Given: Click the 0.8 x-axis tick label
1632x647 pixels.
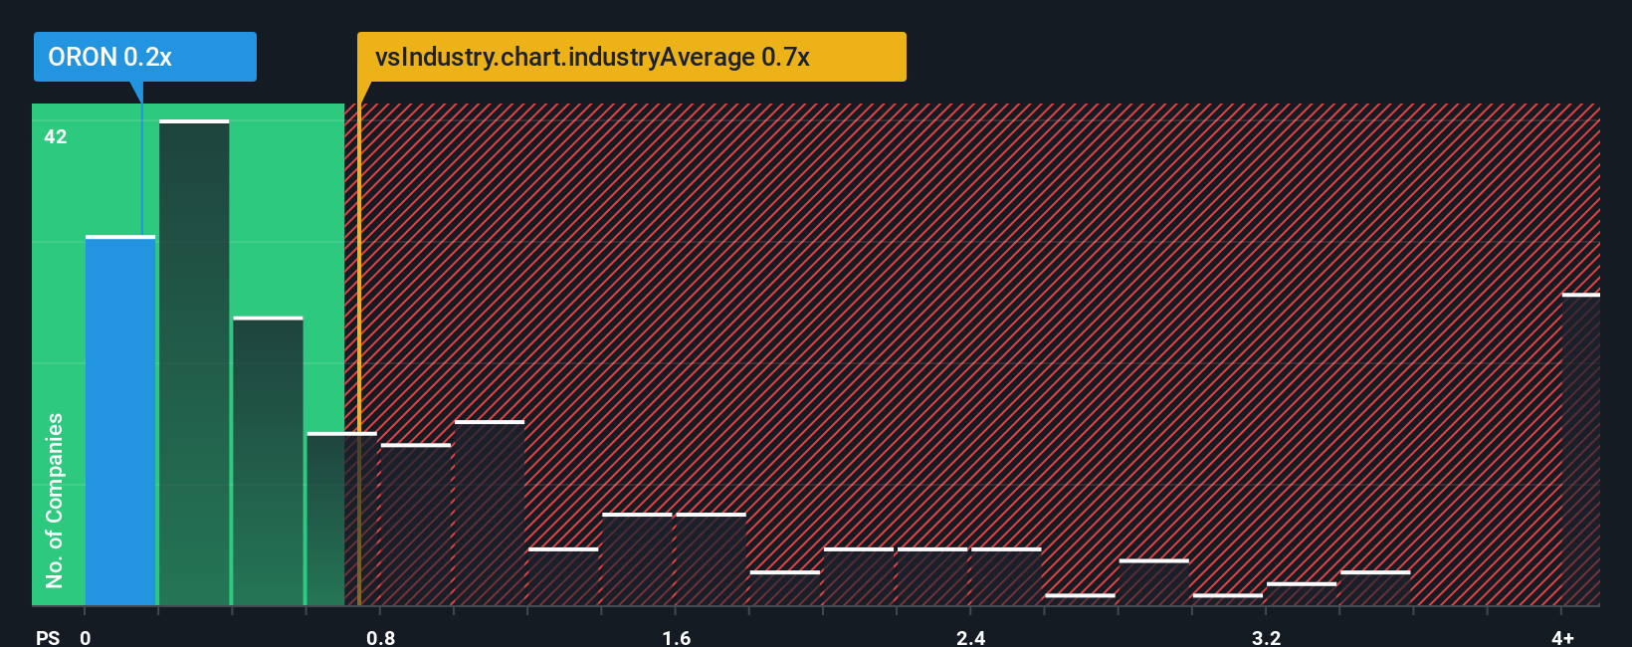Looking at the screenshot, I should point(380,638).
